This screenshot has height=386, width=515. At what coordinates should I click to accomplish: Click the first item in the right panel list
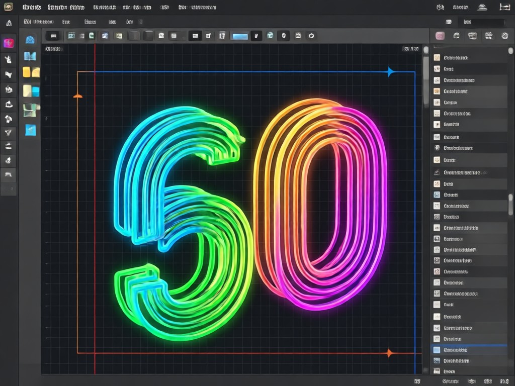point(469,58)
